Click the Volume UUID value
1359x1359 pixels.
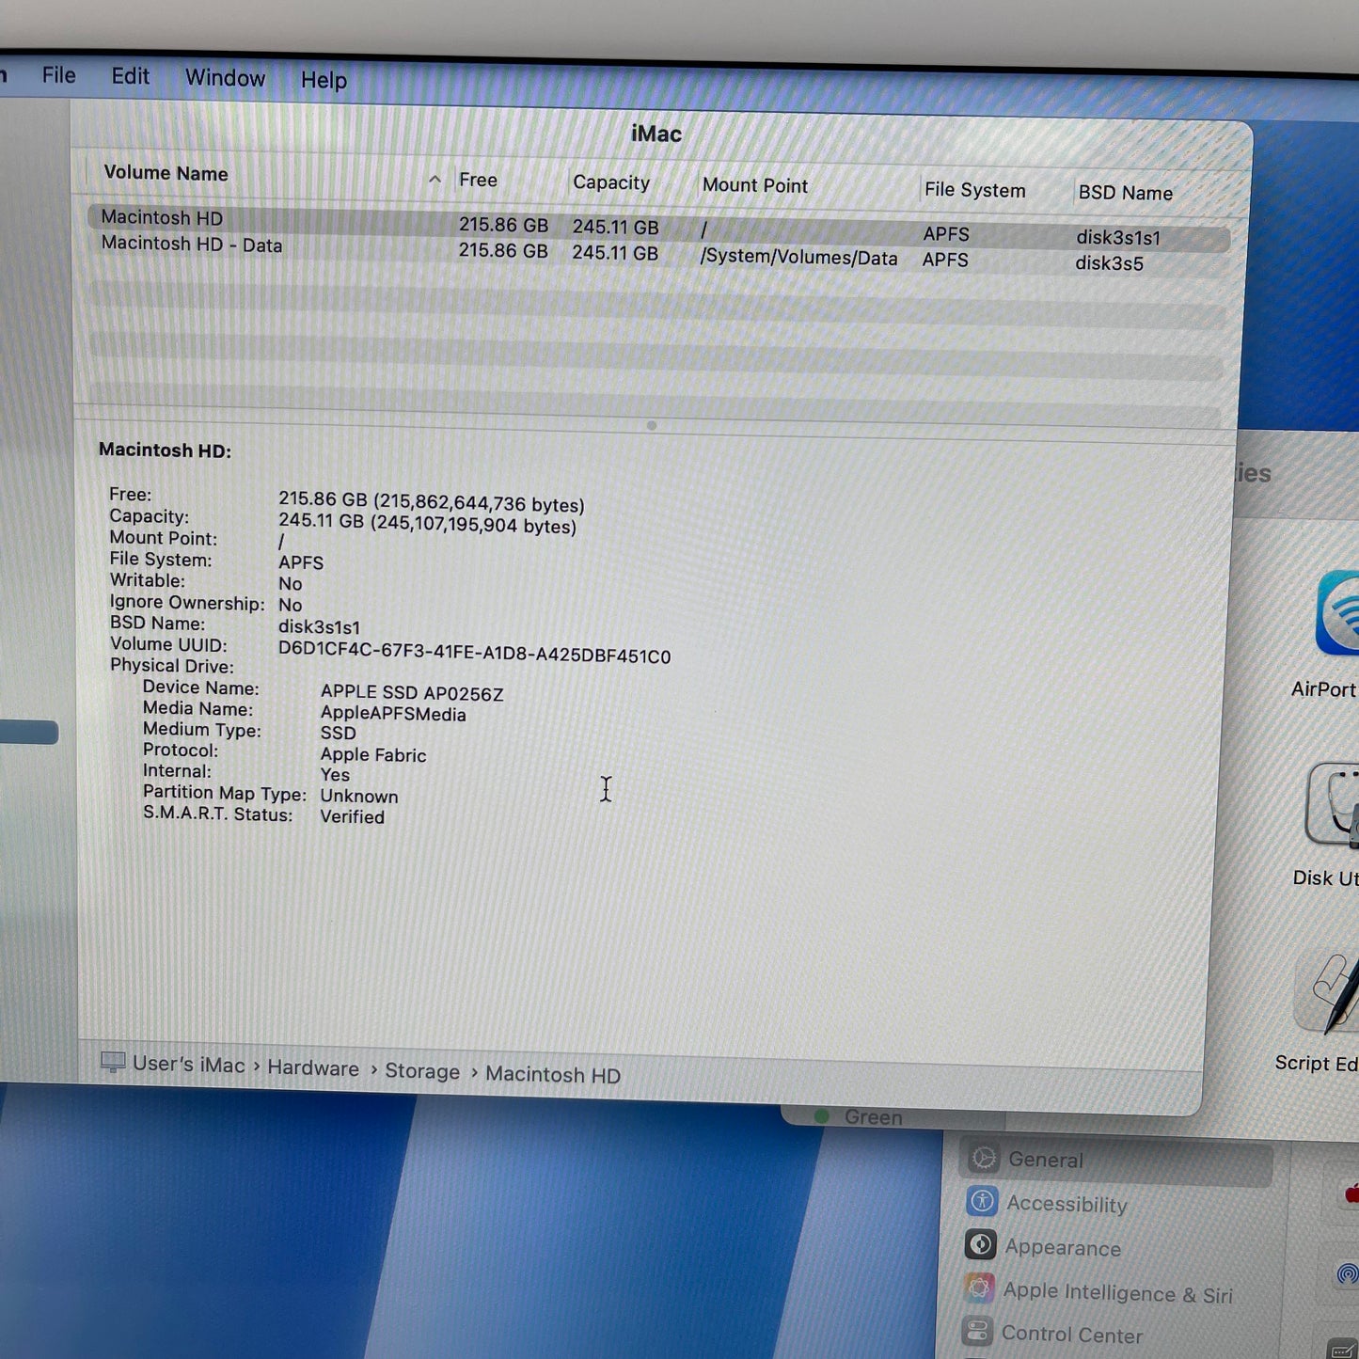474,654
